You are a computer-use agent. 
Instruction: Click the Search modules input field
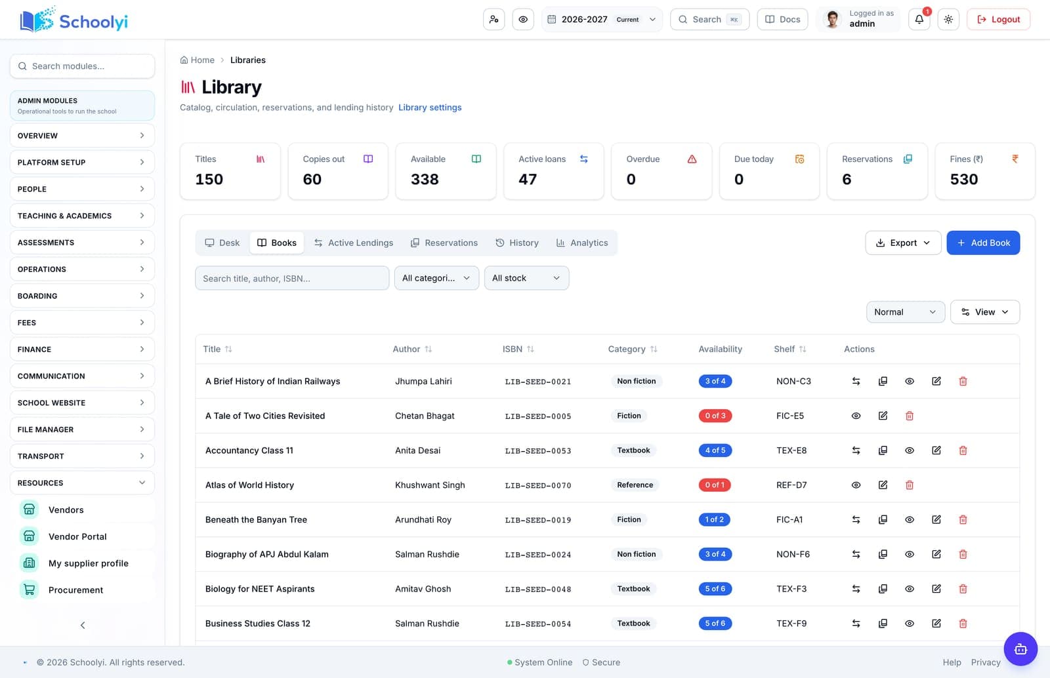tap(82, 66)
